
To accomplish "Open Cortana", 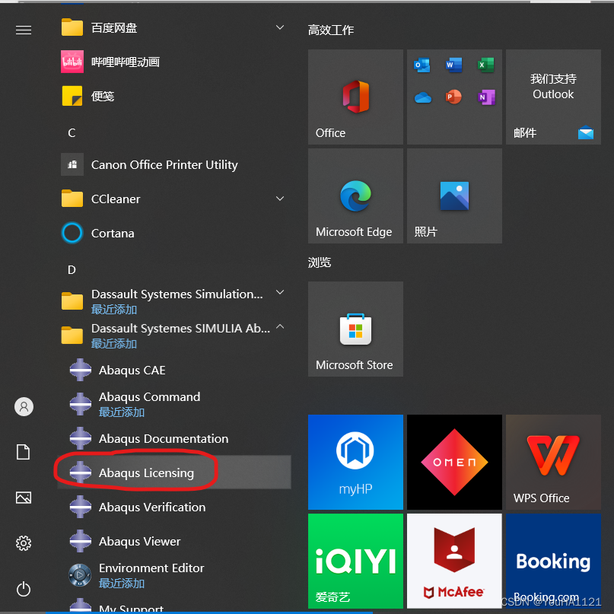I will point(174,233).
